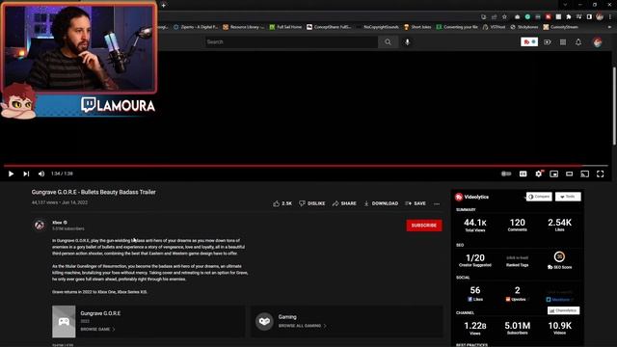Open Chrome three-dot menu

click(610, 17)
